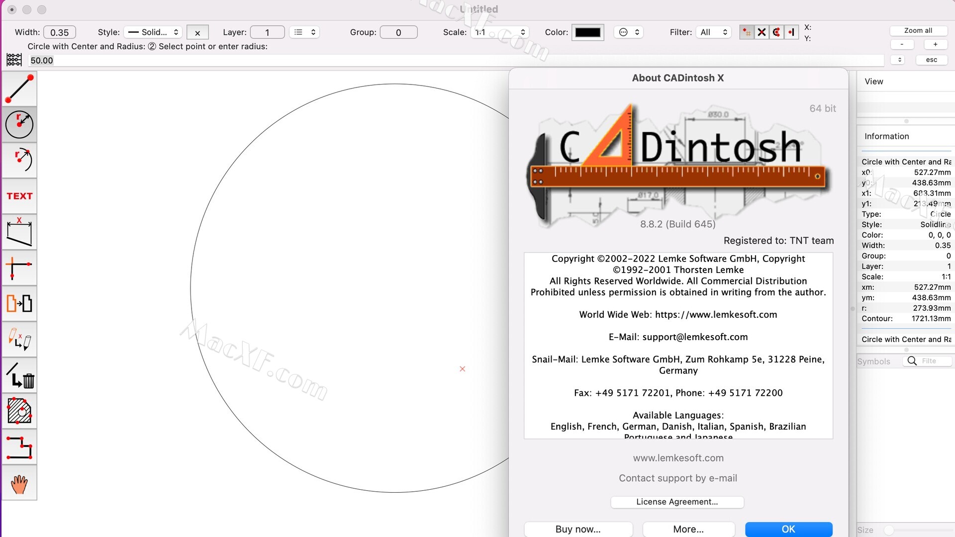Toggle the grid snap icon

pos(747,32)
